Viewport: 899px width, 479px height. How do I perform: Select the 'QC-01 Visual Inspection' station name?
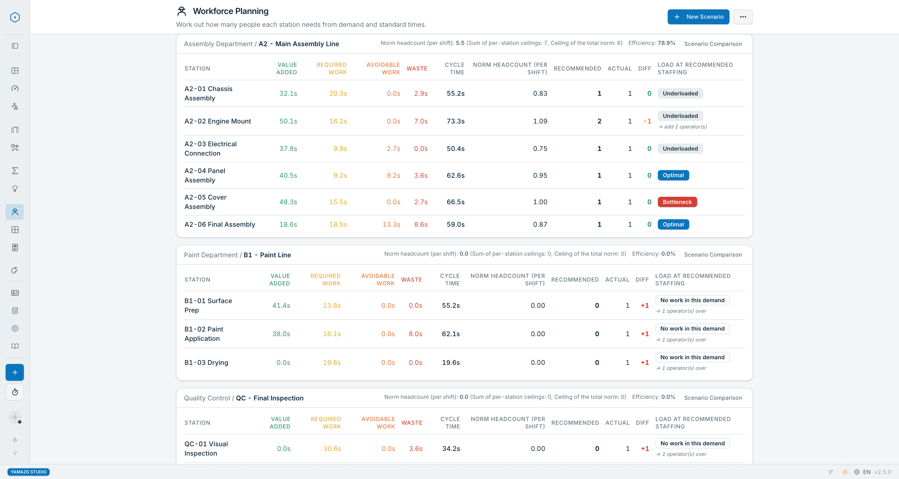tap(206, 448)
